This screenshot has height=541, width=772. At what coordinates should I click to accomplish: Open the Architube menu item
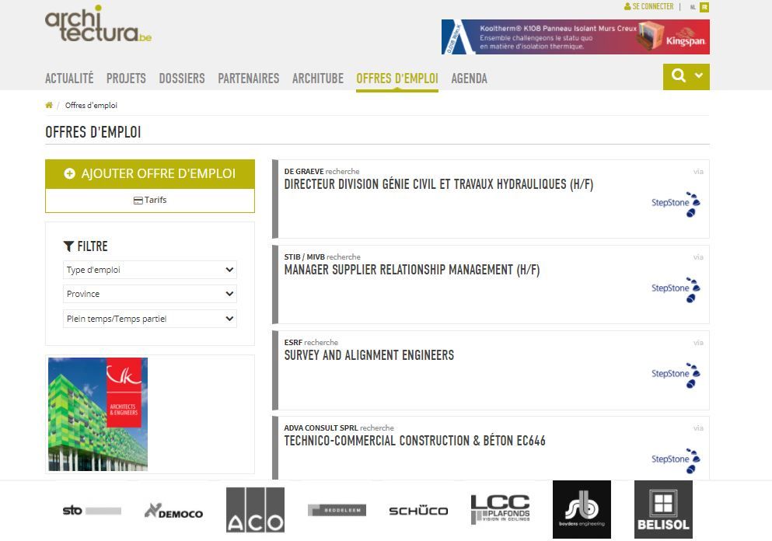[x=317, y=79]
